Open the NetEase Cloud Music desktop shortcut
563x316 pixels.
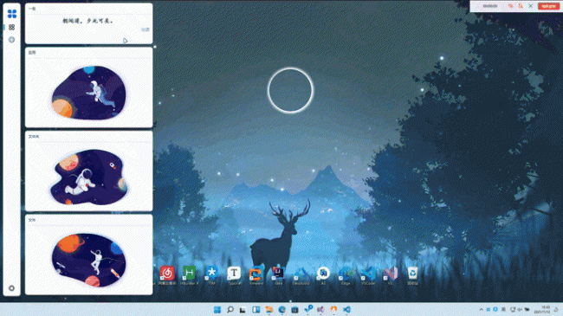[167, 275]
